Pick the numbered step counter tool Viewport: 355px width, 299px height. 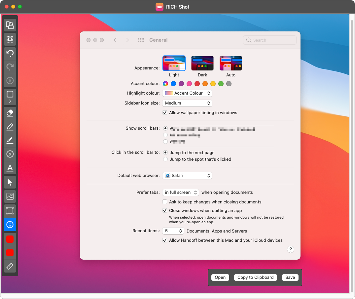(10, 154)
